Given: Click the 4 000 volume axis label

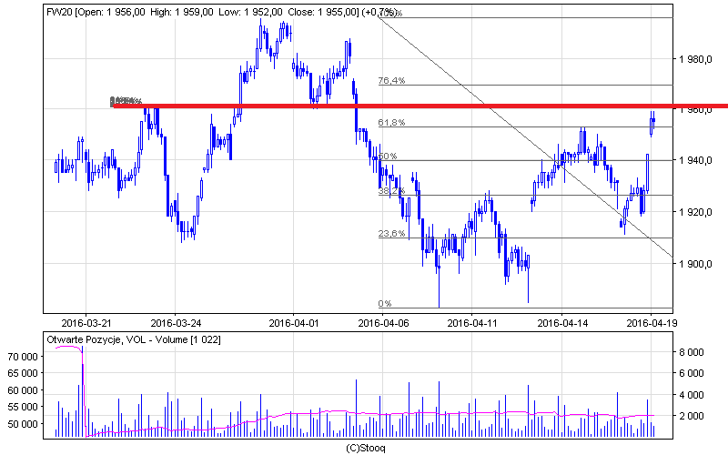Looking at the screenshot, I should coord(692,395).
